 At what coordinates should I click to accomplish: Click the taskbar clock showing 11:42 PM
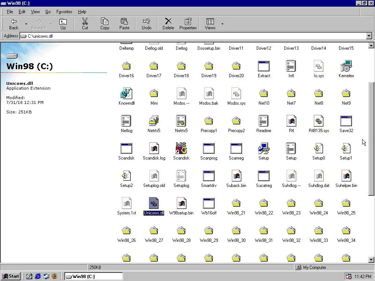363,277
